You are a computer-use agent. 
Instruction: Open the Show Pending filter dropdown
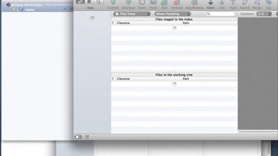point(172,14)
